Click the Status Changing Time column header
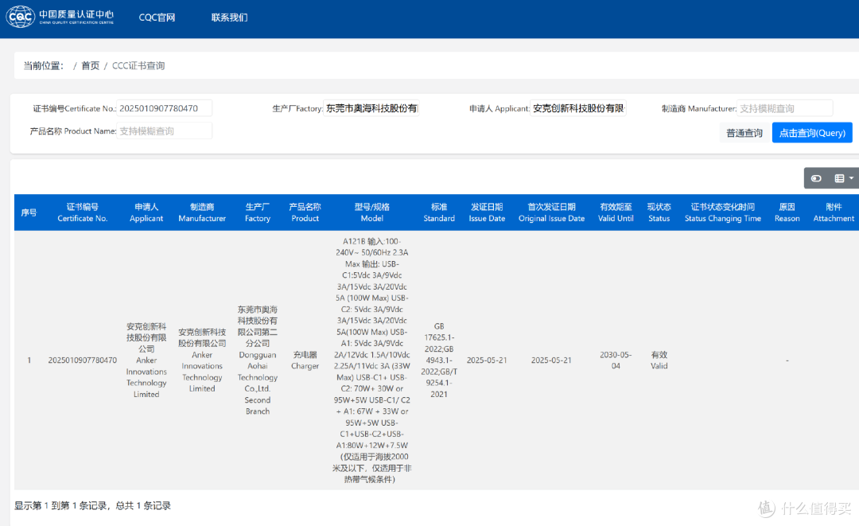The width and height of the screenshot is (859, 526). tap(722, 212)
